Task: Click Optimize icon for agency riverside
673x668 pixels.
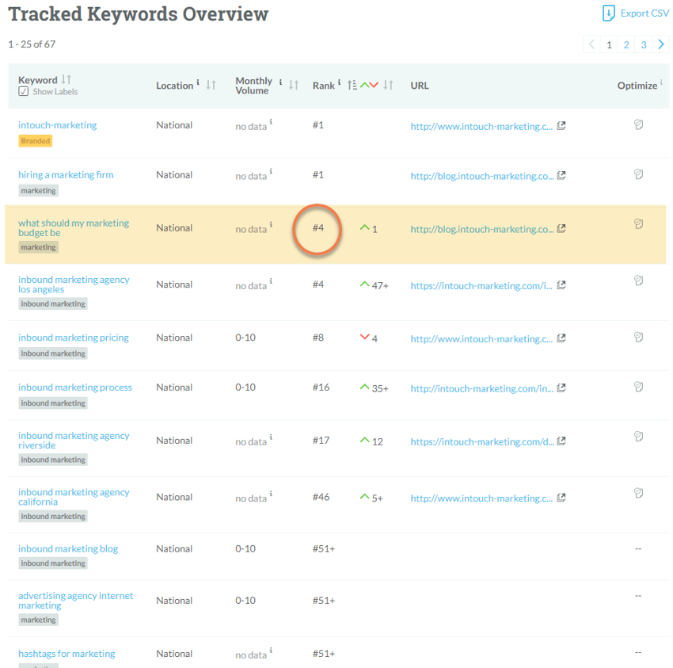Action: (638, 437)
